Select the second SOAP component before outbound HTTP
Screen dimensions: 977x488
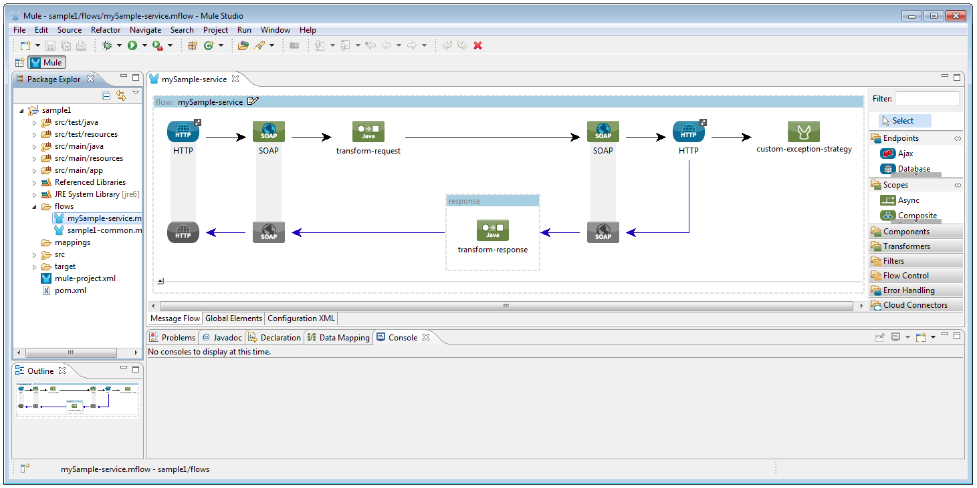tap(603, 132)
